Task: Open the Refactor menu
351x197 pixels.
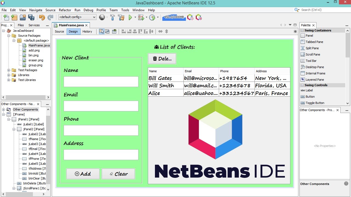Action: [65, 10]
